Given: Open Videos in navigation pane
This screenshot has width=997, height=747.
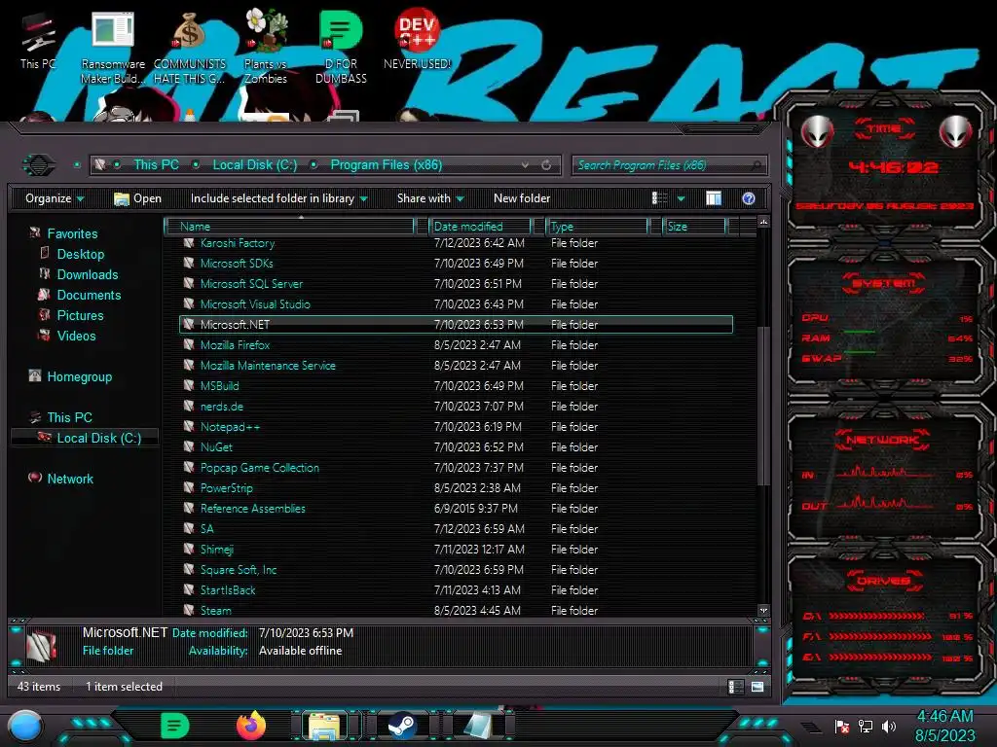Looking at the screenshot, I should (x=76, y=336).
